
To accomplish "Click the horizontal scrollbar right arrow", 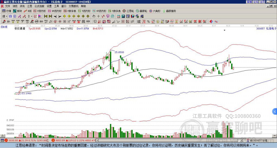I will (x=242, y=140).
